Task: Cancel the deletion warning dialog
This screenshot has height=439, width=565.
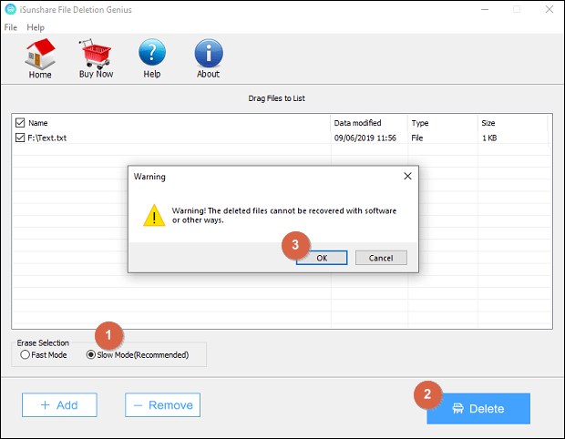Action: coord(381,258)
